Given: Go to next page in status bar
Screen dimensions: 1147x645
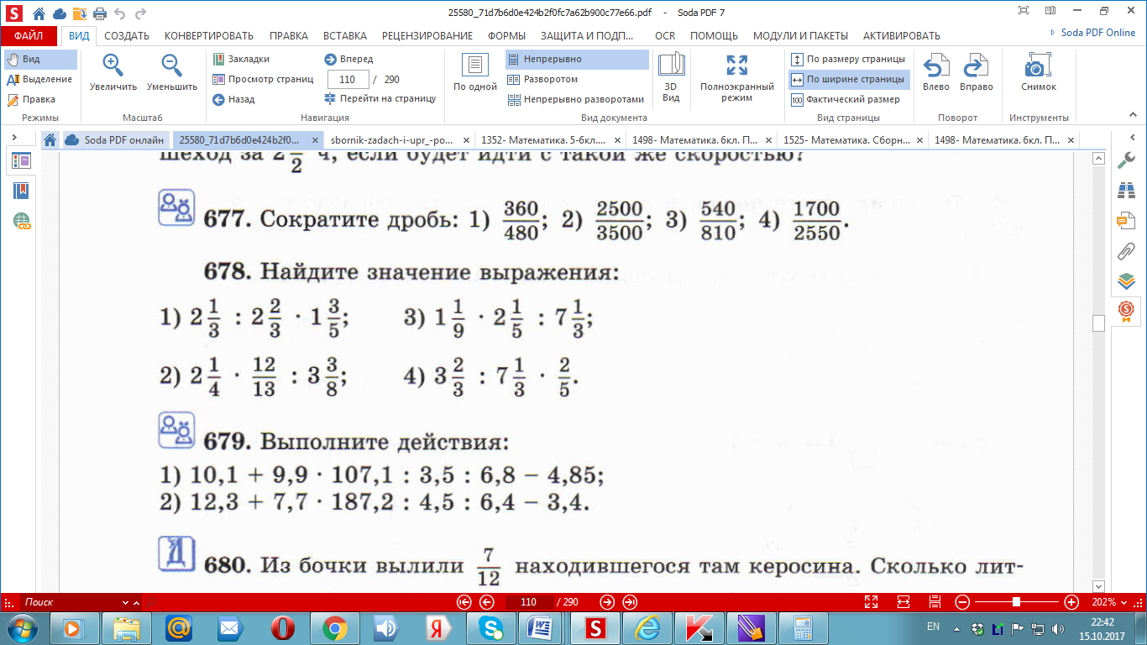Looking at the screenshot, I should (x=607, y=602).
